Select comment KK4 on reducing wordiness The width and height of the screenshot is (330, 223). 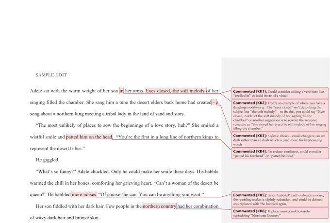click(x=280, y=154)
